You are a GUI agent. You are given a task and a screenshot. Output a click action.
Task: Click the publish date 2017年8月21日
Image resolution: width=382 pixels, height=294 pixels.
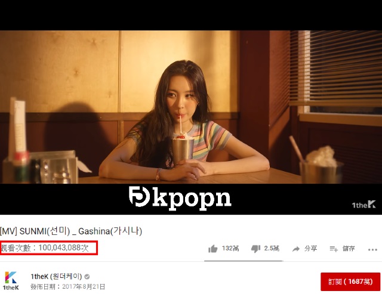click(84, 287)
